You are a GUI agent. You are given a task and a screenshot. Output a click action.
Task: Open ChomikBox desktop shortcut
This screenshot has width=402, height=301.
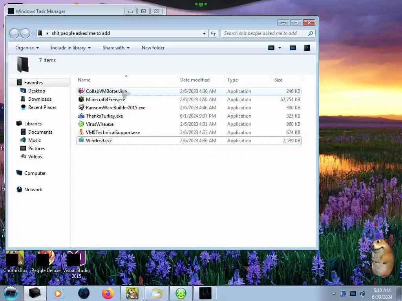[x=15, y=262]
